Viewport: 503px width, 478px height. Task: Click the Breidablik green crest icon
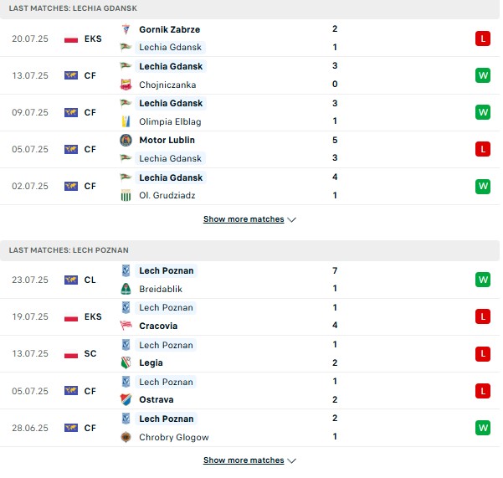(126, 289)
